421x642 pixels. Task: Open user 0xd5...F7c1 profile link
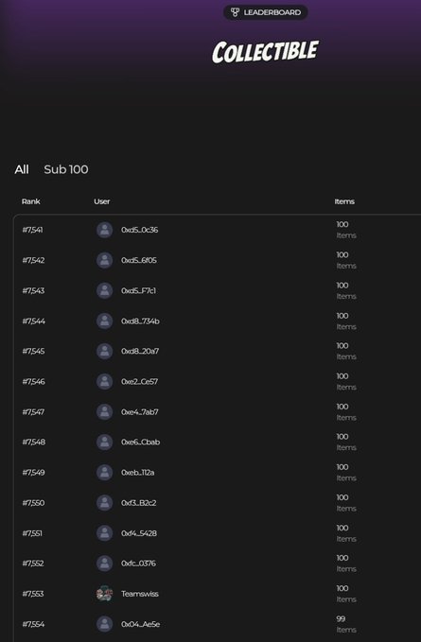coord(138,290)
